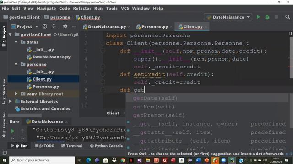The height and width of the screenshot is (164, 293).
Task: Close the DateNaissance run tab
Action: pyautogui.click(x=66, y=122)
